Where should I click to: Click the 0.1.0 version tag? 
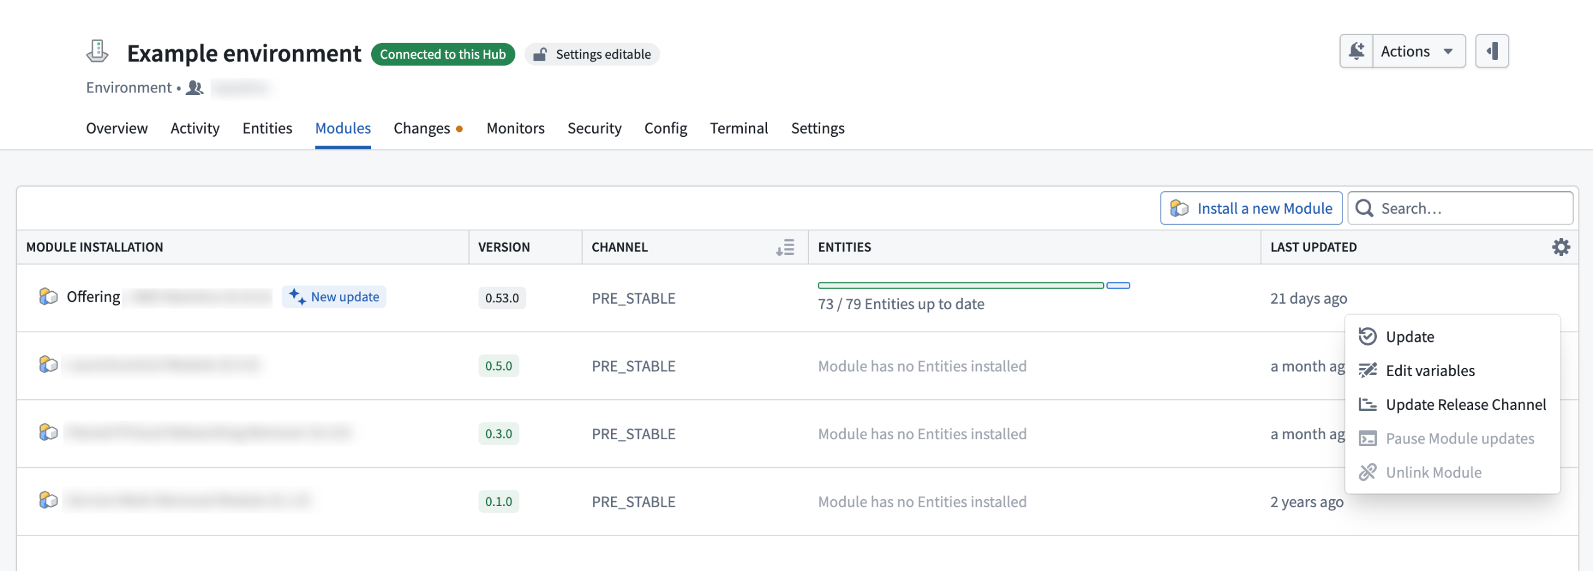pyautogui.click(x=499, y=502)
